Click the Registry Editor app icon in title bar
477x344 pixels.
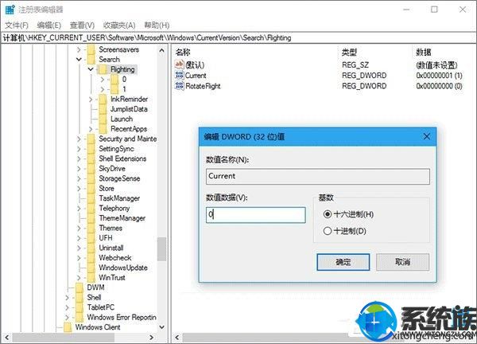point(10,10)
